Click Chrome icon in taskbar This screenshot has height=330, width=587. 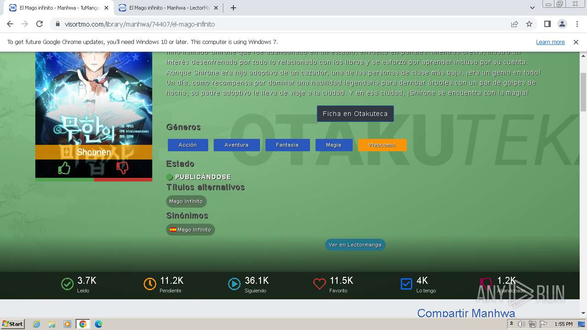(83, 324)
